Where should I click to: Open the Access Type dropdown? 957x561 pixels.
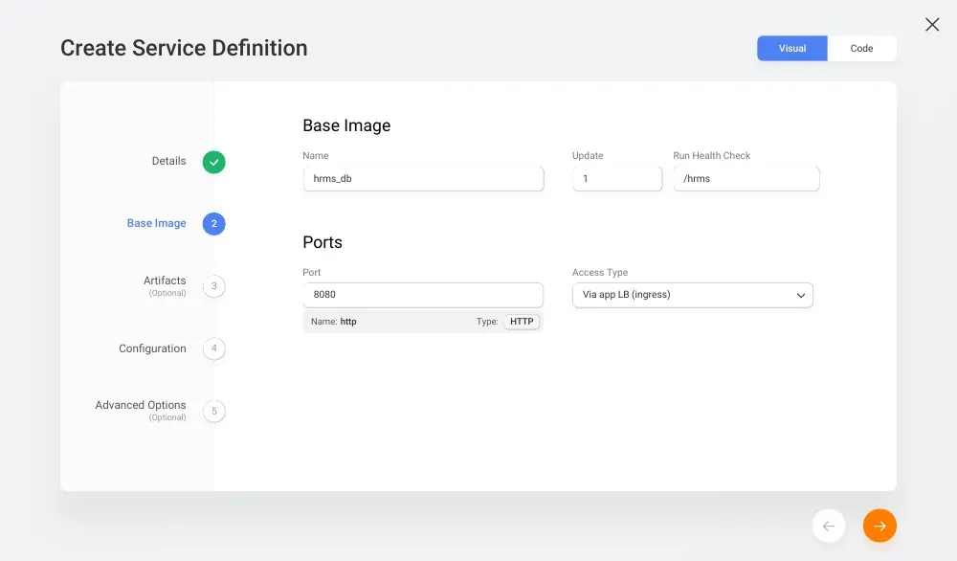[x=693, y=295]
